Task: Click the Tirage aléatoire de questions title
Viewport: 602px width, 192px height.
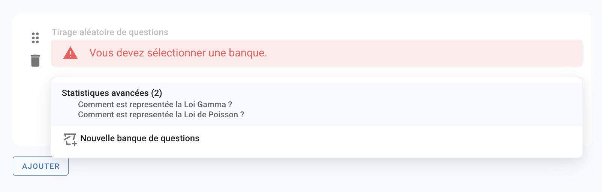Action: click(110, 32)
